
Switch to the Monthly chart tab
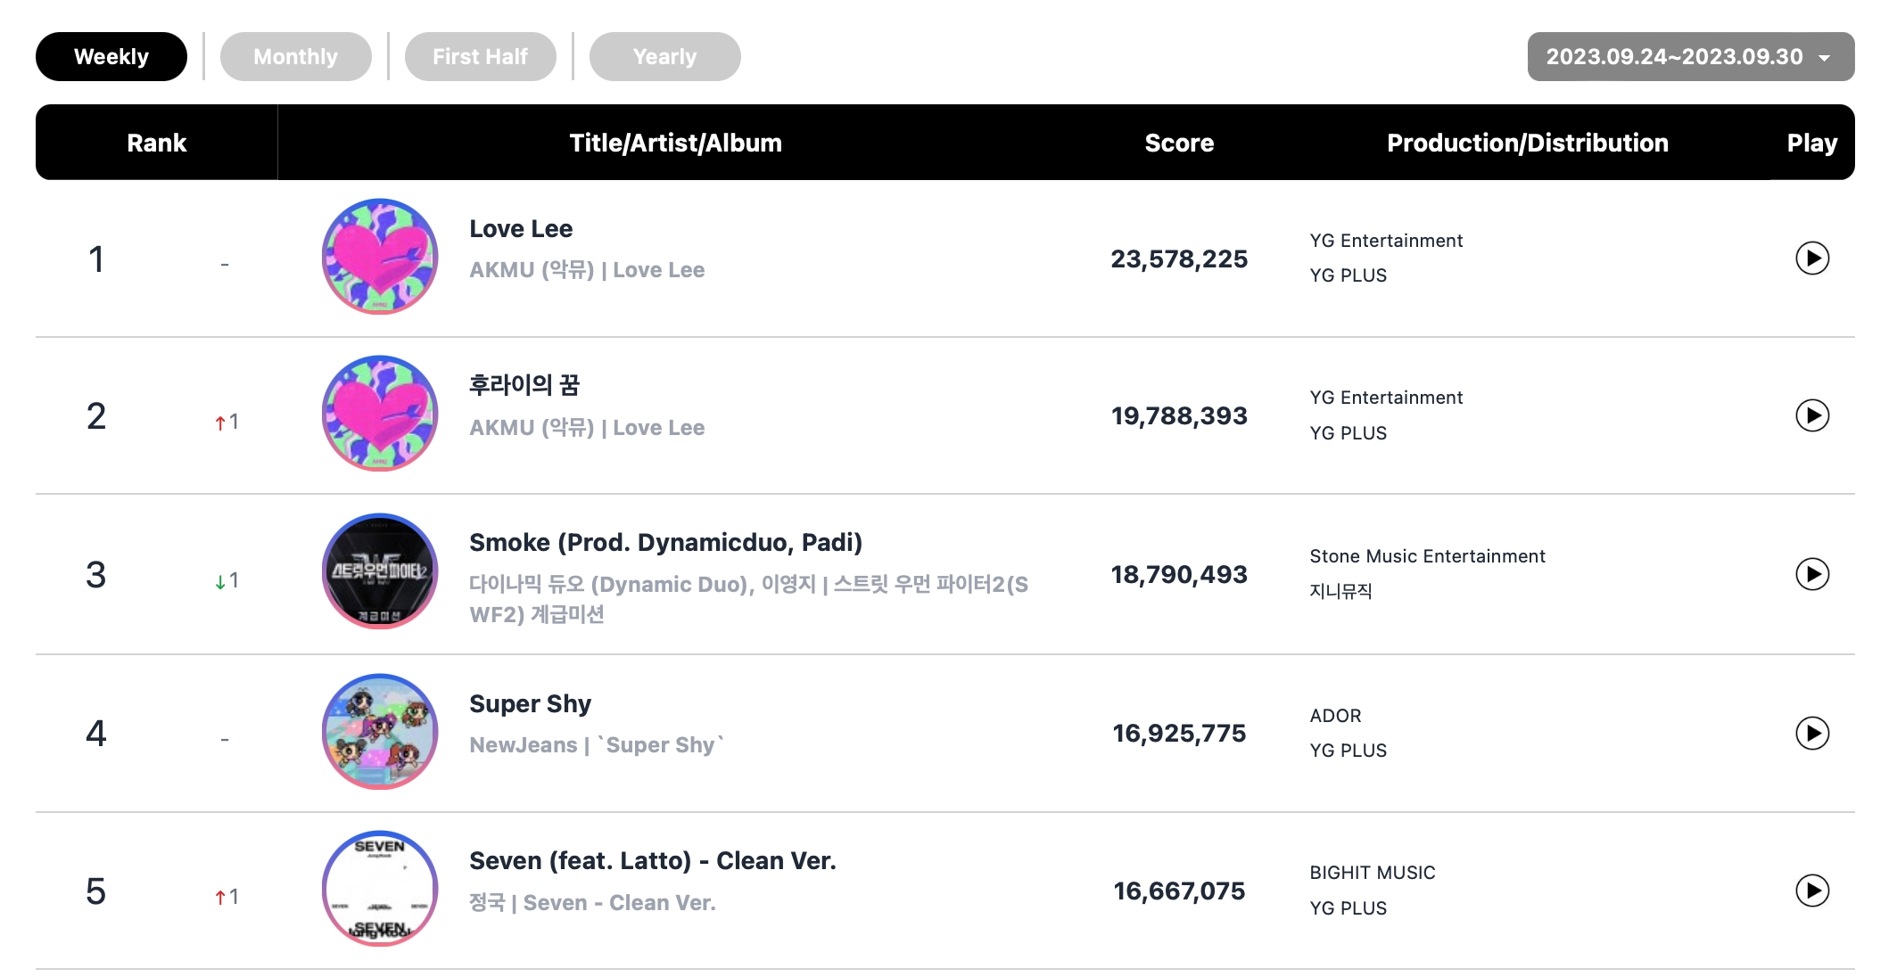(x=295, y=57)
